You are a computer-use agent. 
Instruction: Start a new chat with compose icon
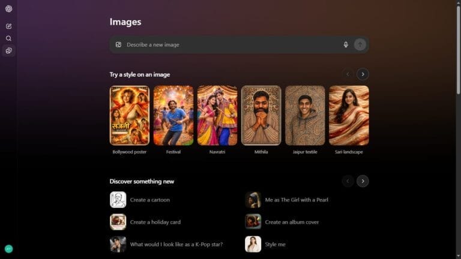pos(8,26)
